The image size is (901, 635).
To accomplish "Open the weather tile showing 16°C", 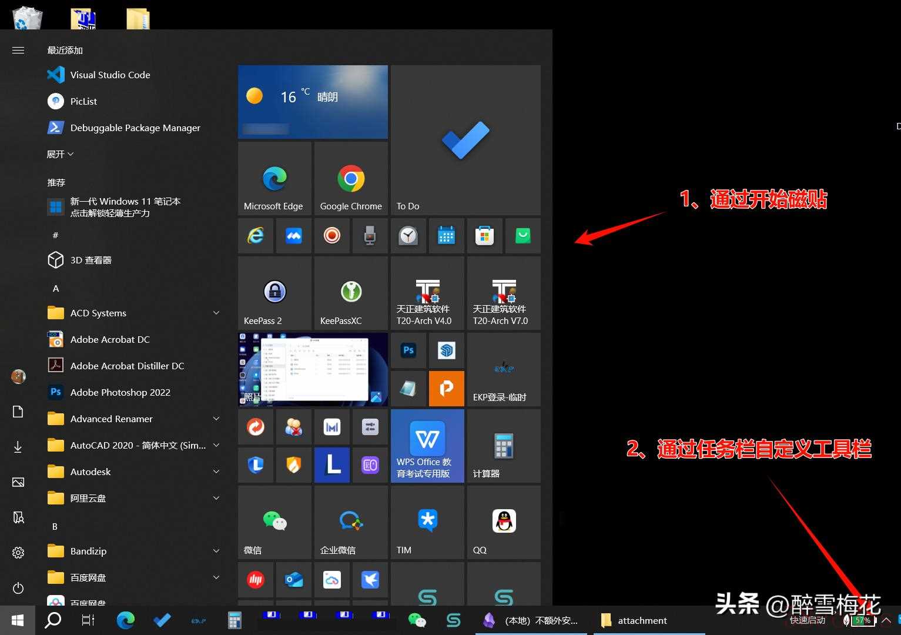I will coord(313,102).
